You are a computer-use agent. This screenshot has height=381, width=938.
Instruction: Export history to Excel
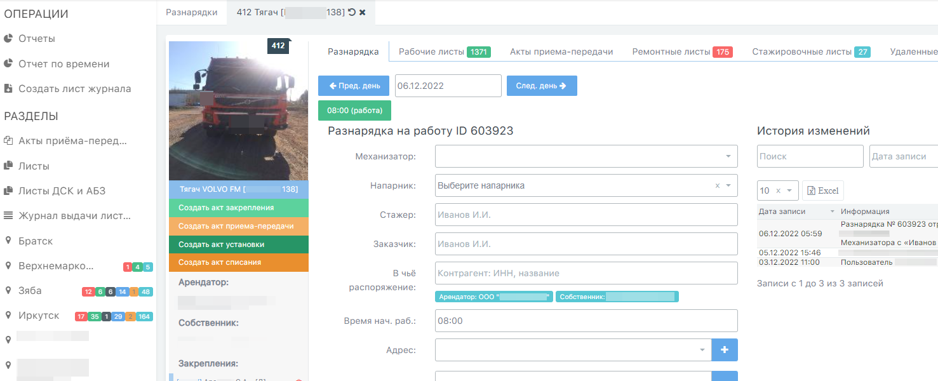(x=823, y=190)
